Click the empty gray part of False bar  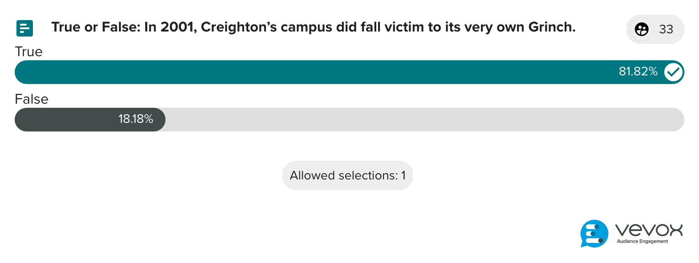[x=424, y=120]
